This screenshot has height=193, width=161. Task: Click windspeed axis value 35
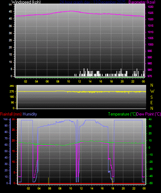pyautogui.click(x=10, y=26)
